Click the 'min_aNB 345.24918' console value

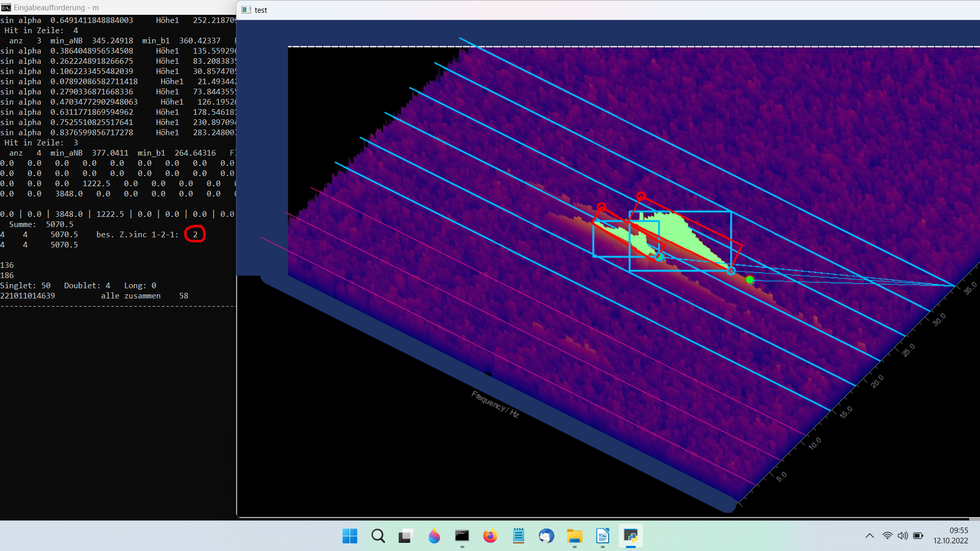(x=92, y=41)
